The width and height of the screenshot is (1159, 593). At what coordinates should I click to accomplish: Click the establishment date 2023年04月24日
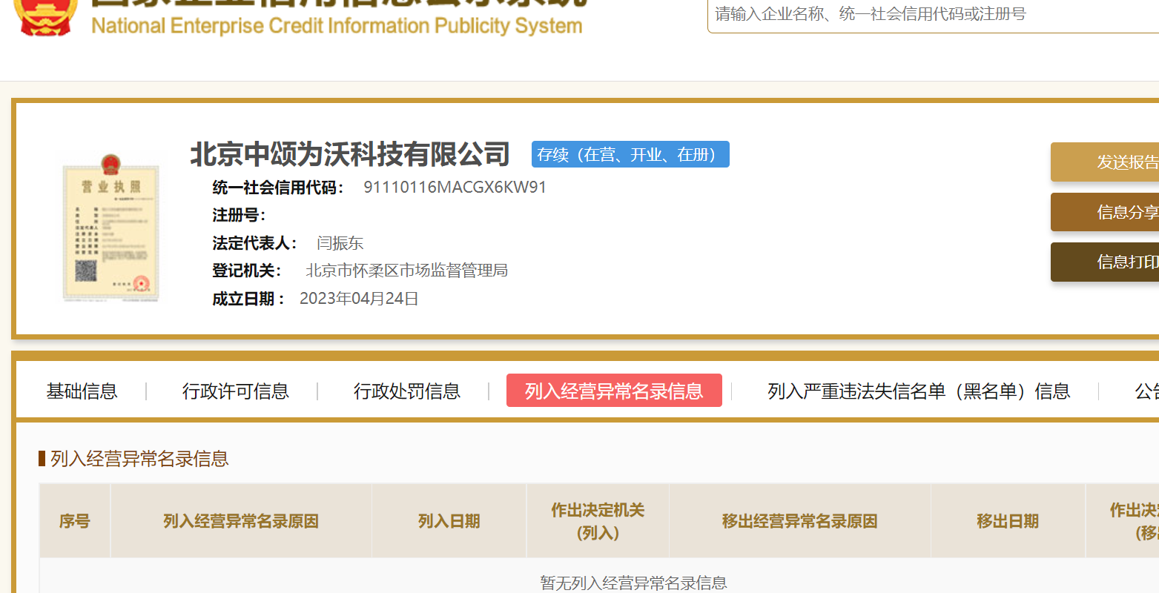click(359, 299)
